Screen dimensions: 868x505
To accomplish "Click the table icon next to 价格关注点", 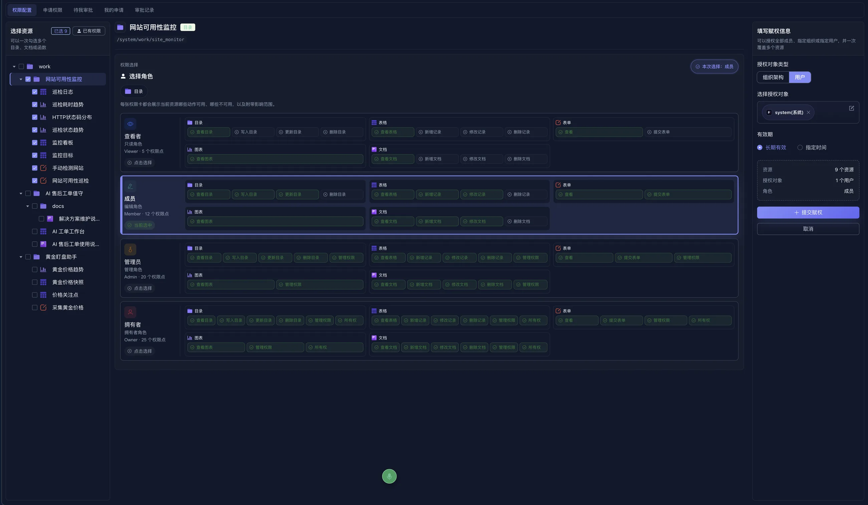I will click(x=43, y=295).
